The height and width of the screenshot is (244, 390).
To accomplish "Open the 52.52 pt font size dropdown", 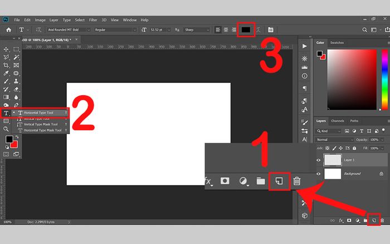I will [x=169, y=30].
